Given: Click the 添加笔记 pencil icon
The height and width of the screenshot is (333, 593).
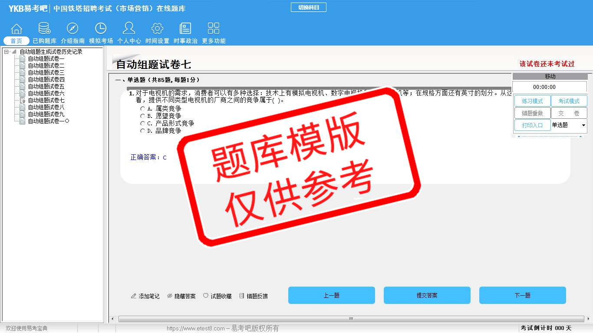Looking at the screenshot, I should (x=134, y=296).
